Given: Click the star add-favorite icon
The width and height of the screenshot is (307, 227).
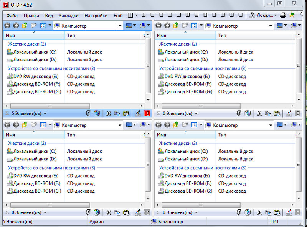Looking at the screenshot, I should [292, 15].
